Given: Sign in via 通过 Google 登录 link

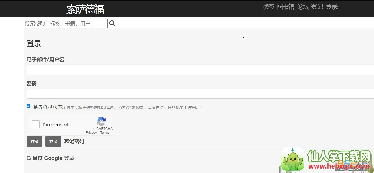Looking at the screenshot, I should click(53, 158).
